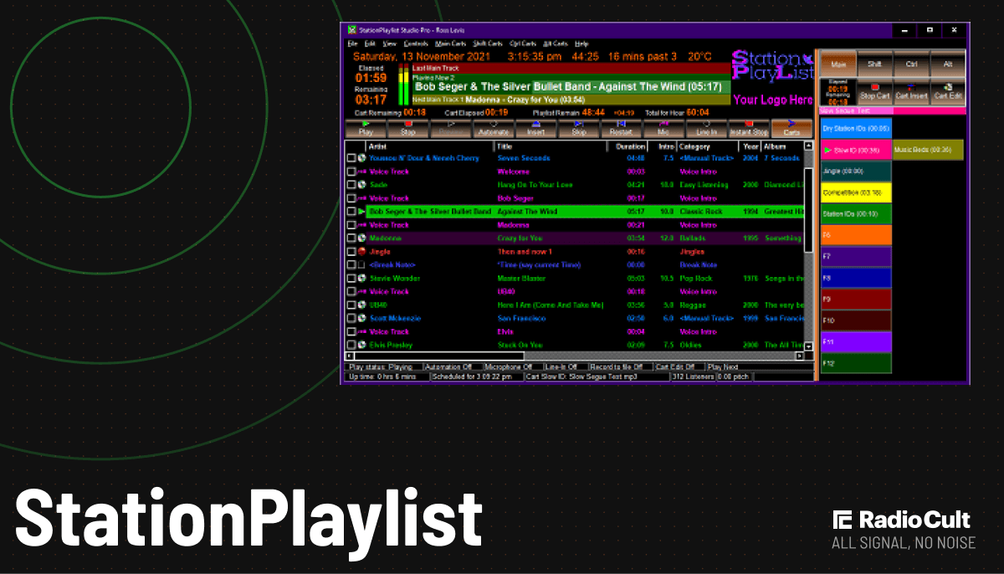Open the Help menu
Viewport: 1004px width, 574px height.
581,44
